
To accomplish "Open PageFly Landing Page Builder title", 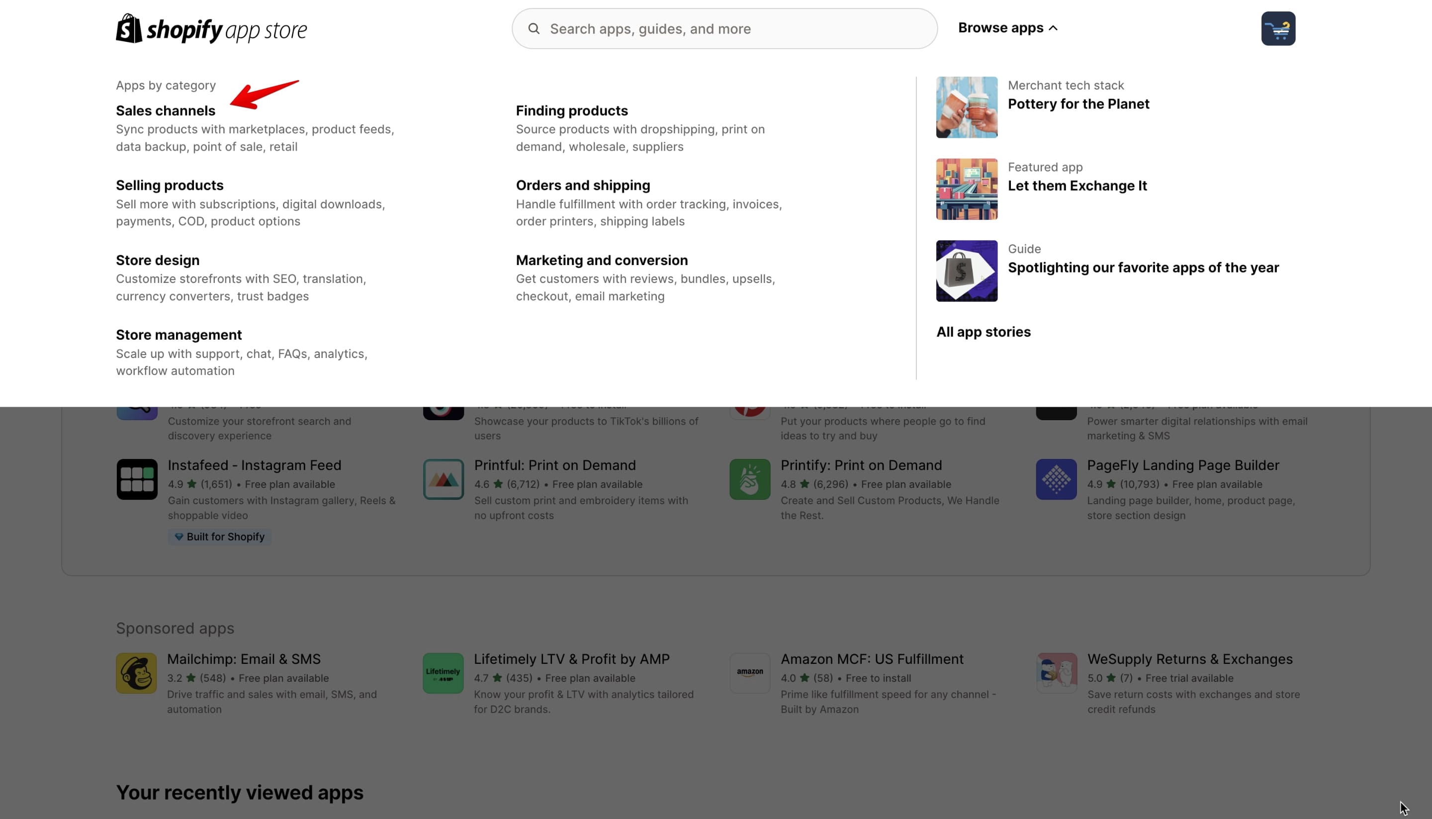I will pos(1183,465).
